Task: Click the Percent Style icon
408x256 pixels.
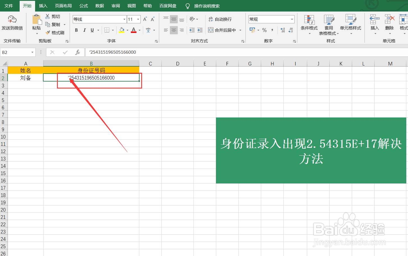Action: click(264, 30)
